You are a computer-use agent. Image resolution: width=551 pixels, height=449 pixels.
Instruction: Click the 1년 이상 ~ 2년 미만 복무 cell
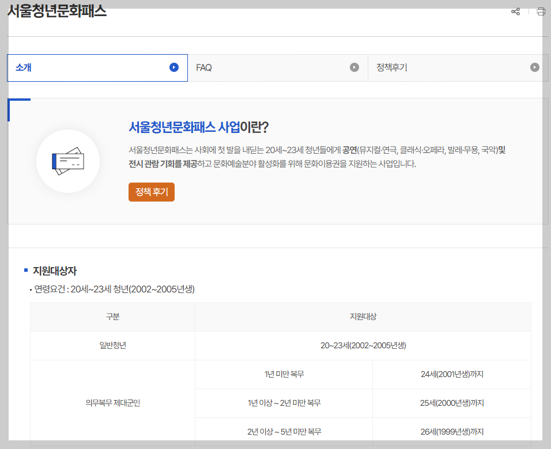(x=284, y=403)
